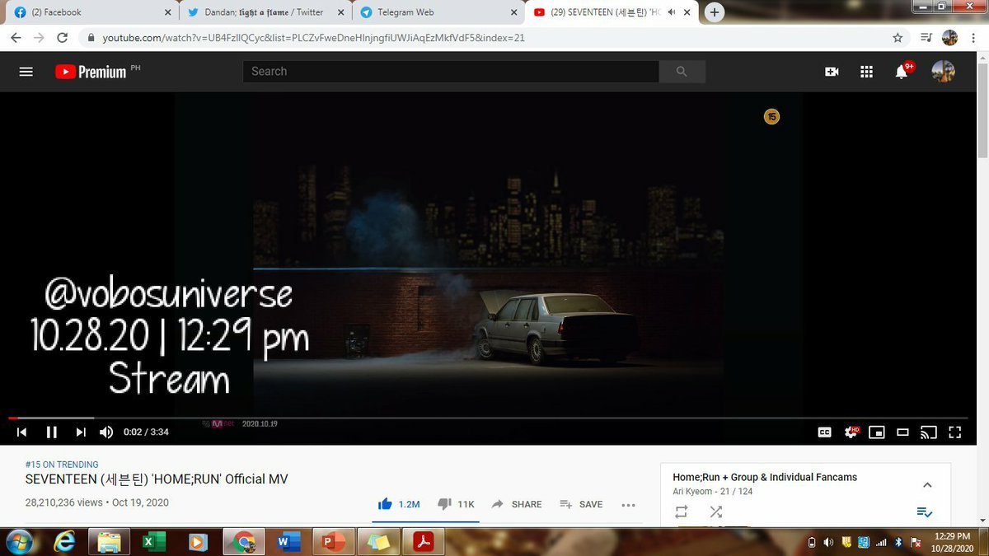
Task: Click the YouTube search input field
Action: tap(451, 72)
